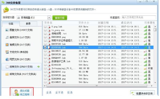160x99 pixels.
Task: Click the image files category icon
Action: [7, 30]
